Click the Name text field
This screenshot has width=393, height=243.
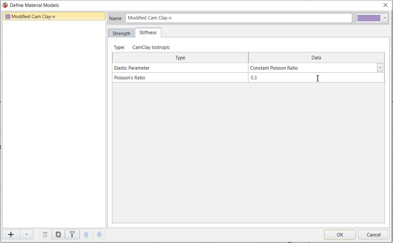[238, 18]
